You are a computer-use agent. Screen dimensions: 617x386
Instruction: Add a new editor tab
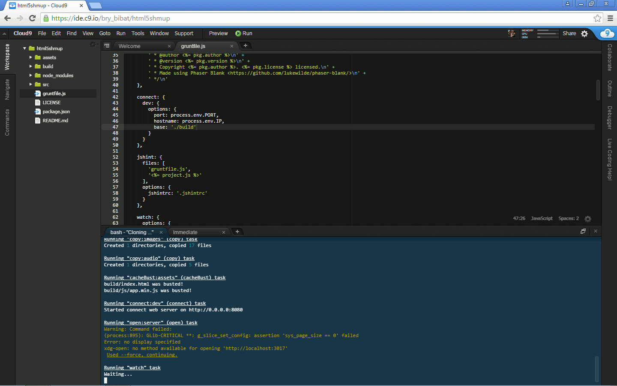point(246,45)
